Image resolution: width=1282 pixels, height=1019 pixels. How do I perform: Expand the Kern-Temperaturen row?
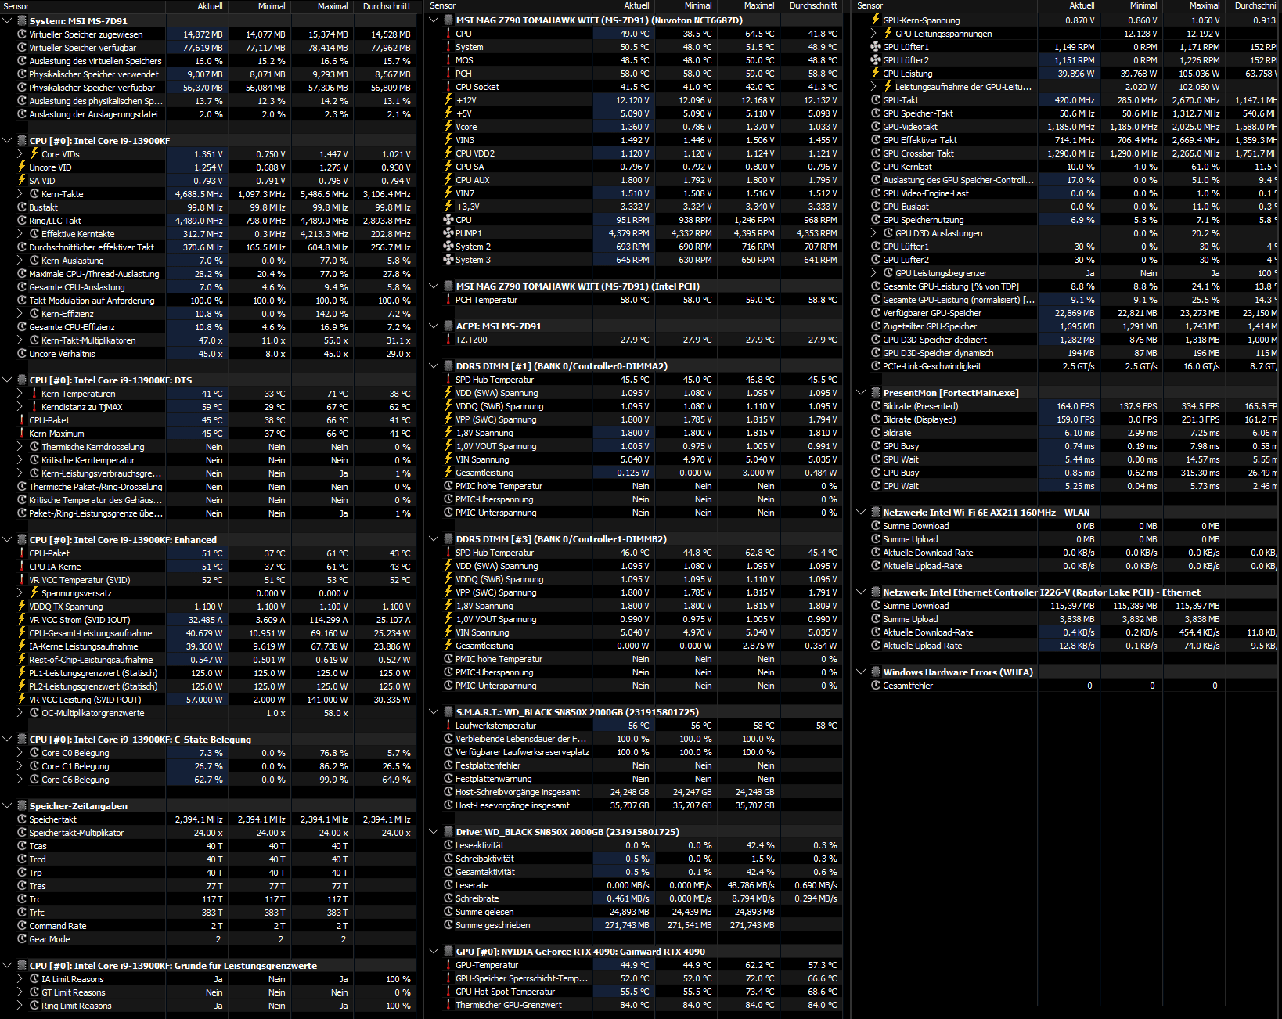[x=20, y=394]
